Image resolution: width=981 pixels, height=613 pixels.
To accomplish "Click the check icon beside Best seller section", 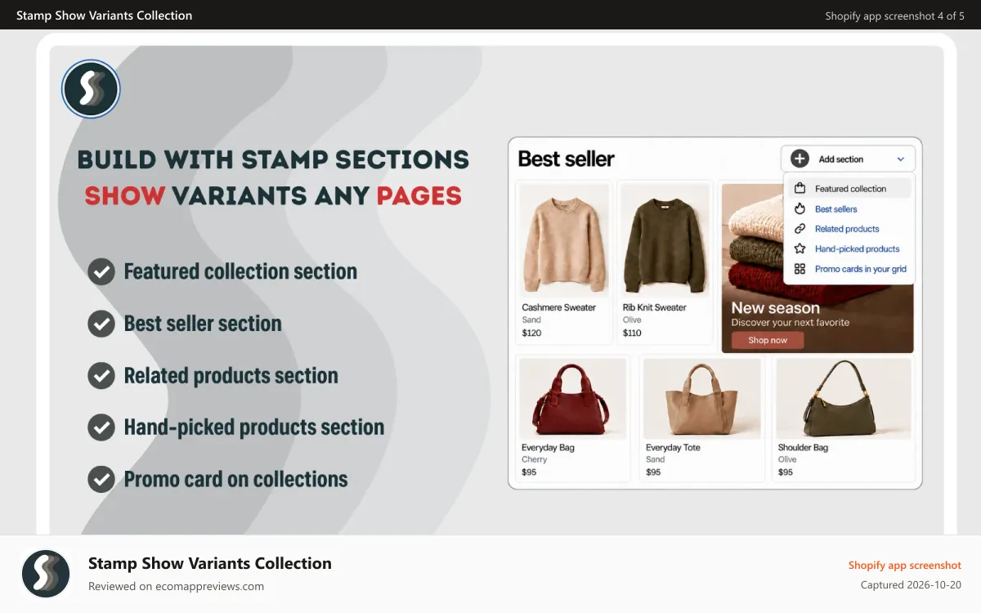I will pyautogui.click(x=101, y=324).
